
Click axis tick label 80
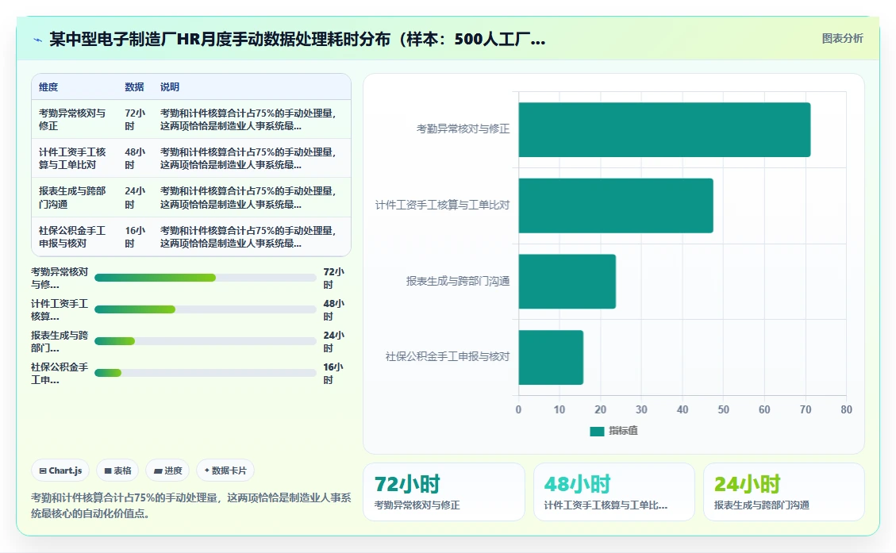point(846,409)
